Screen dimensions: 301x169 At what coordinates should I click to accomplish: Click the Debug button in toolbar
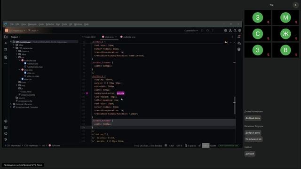click(x=207, y=31)
